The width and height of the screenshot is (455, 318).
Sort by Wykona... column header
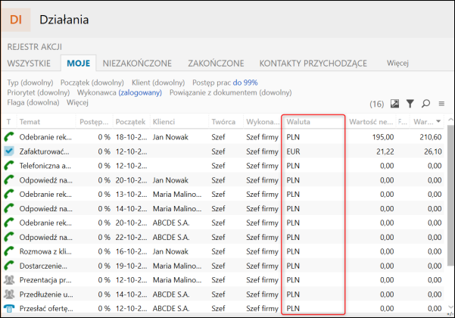pyautogui.click(x=263, y=122)
